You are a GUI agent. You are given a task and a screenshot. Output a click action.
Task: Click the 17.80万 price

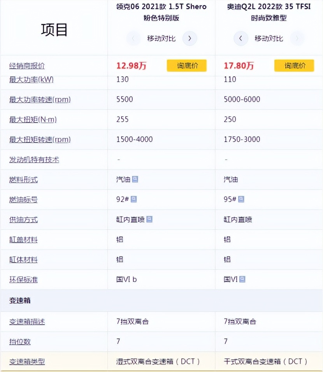pyautogui.click(x=239, y=66)
